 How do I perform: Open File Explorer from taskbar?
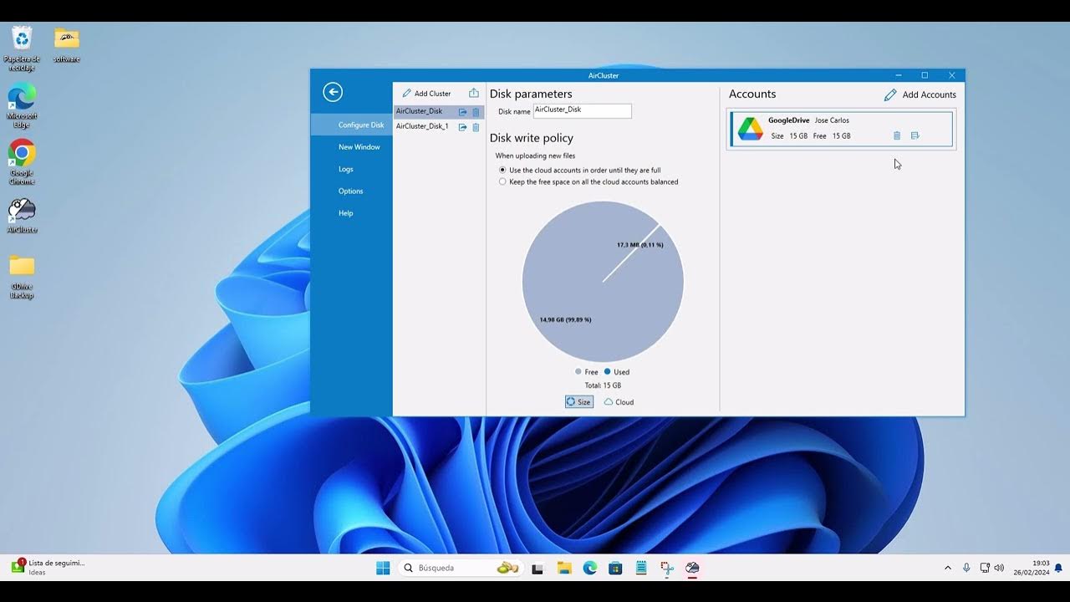pyautogui.click(x=564, y=569)
